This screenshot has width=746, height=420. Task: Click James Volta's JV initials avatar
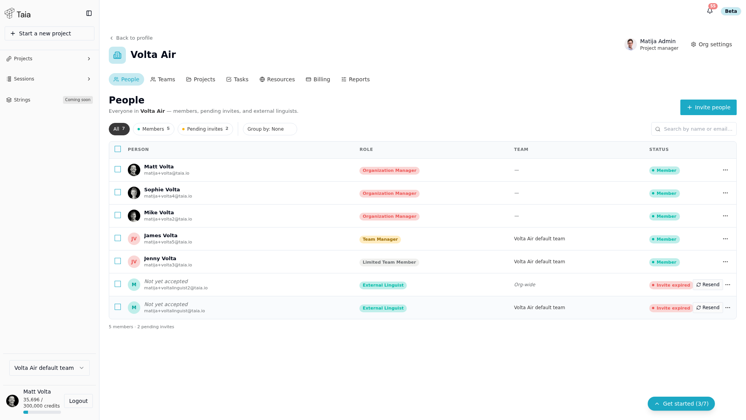134,239
